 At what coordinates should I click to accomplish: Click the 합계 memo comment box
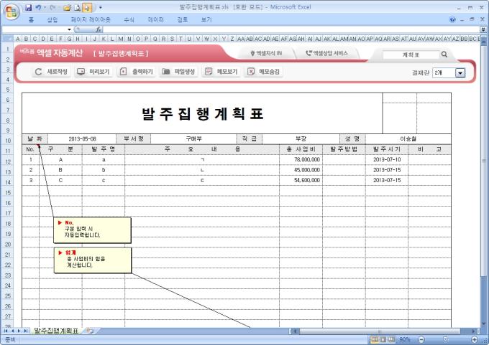point(93,260)
